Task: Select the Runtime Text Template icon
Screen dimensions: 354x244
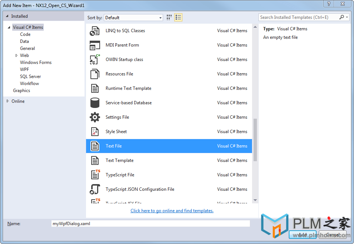Action: [x=95, y=88]
